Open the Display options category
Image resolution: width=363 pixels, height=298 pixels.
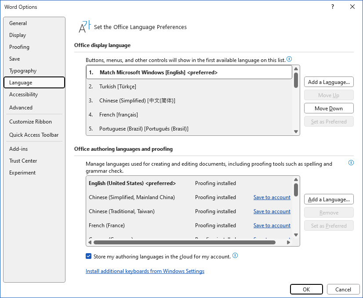coord(34,35)
